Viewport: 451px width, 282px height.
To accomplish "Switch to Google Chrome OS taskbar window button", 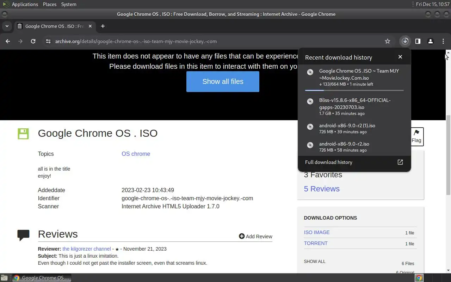I will [42, 278].
